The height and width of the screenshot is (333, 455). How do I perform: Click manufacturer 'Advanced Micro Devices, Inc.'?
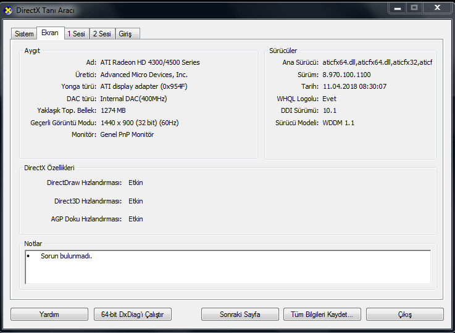(144, 75)
